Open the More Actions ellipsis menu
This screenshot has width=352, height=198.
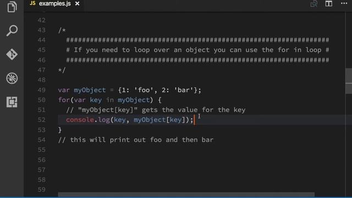tap(344, 3)
